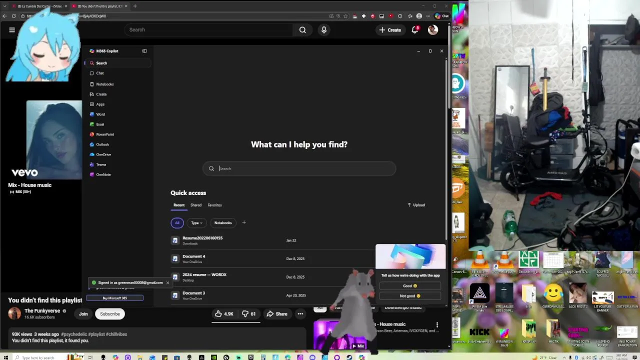Switch to the Shared tab in Quick access

196,205
